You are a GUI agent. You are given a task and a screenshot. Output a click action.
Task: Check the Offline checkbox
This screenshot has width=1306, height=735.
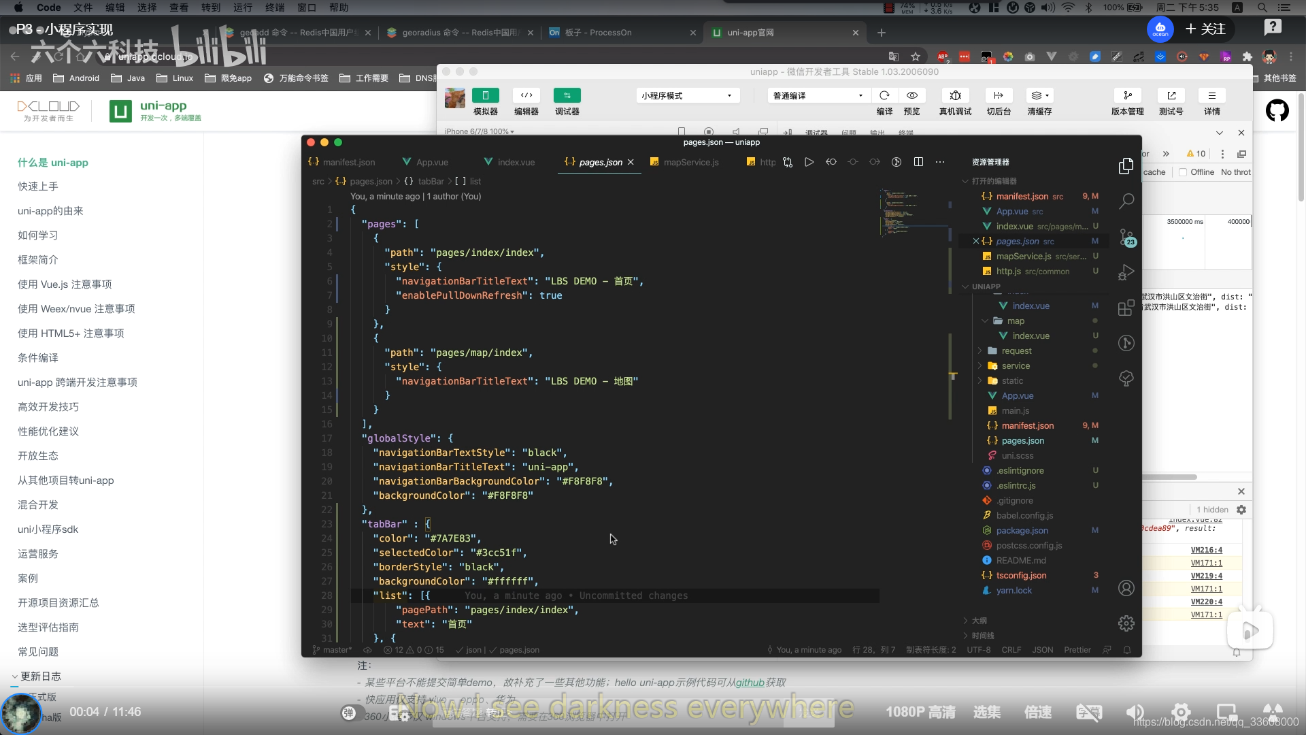point(1183,172)
